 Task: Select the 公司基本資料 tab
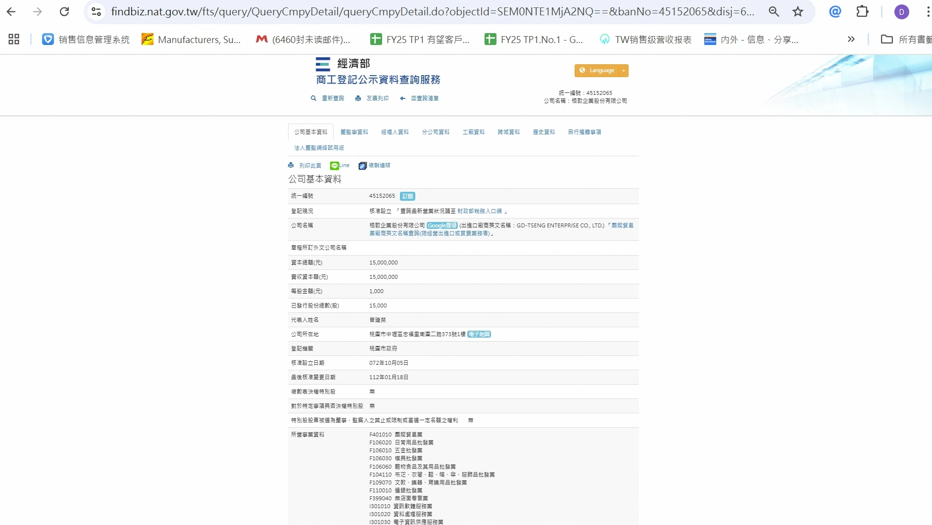(x=311, y=132)
